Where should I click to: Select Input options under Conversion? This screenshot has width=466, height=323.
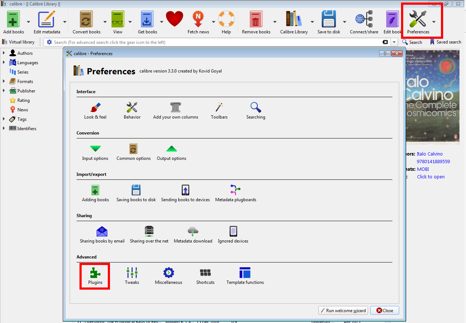[95, 152]
